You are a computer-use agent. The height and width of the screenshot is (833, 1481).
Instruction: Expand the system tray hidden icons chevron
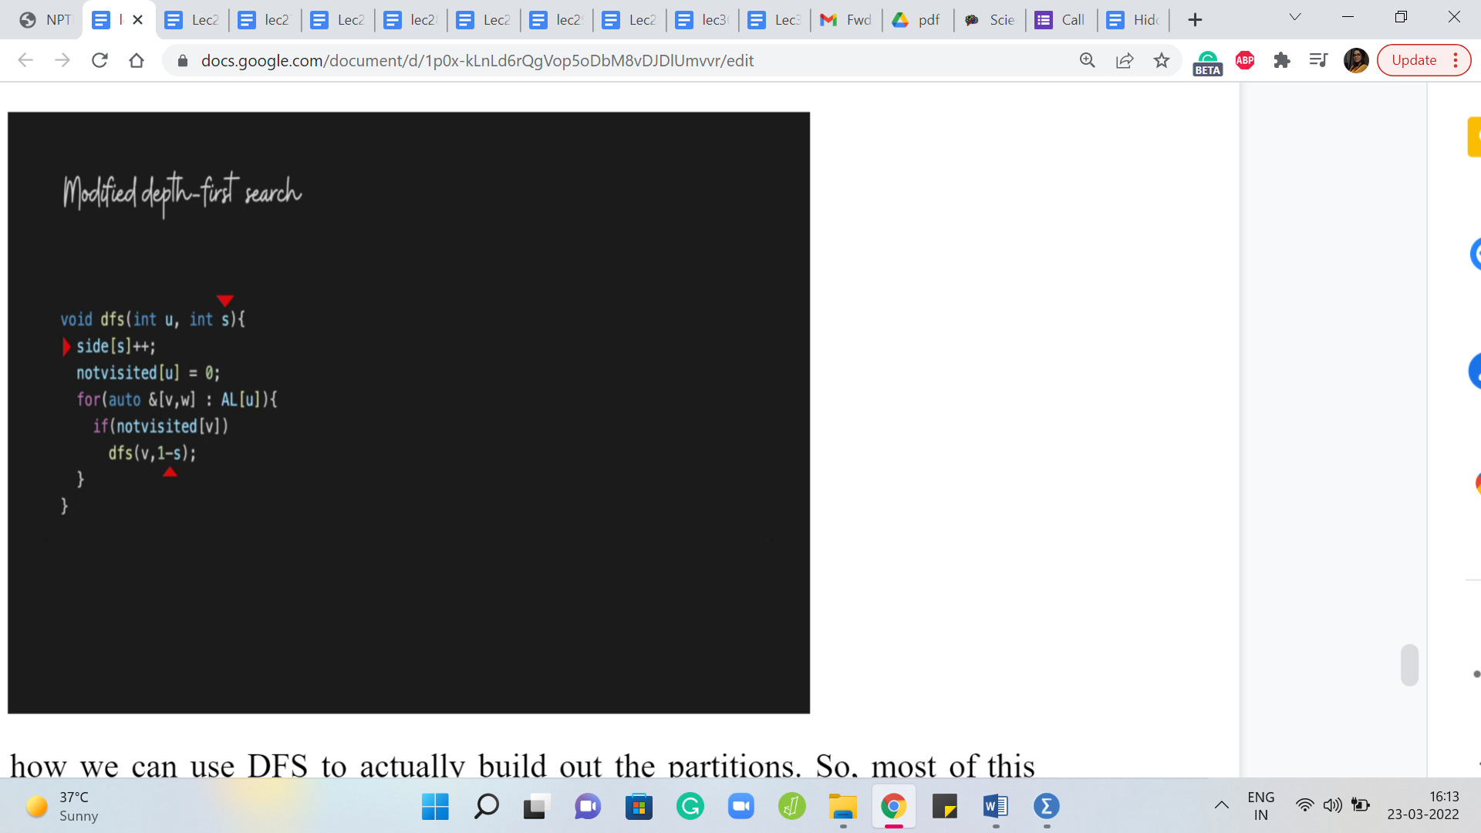click(x=1222, y=806)
